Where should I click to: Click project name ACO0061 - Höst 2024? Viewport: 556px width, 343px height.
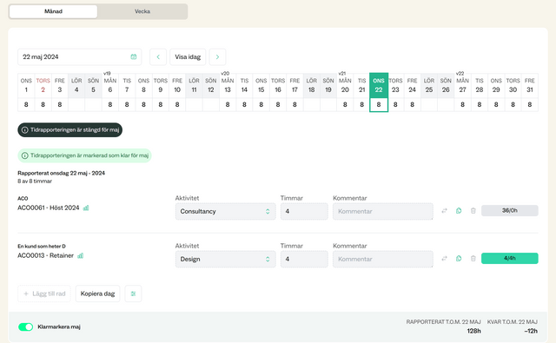click(49, 208)
